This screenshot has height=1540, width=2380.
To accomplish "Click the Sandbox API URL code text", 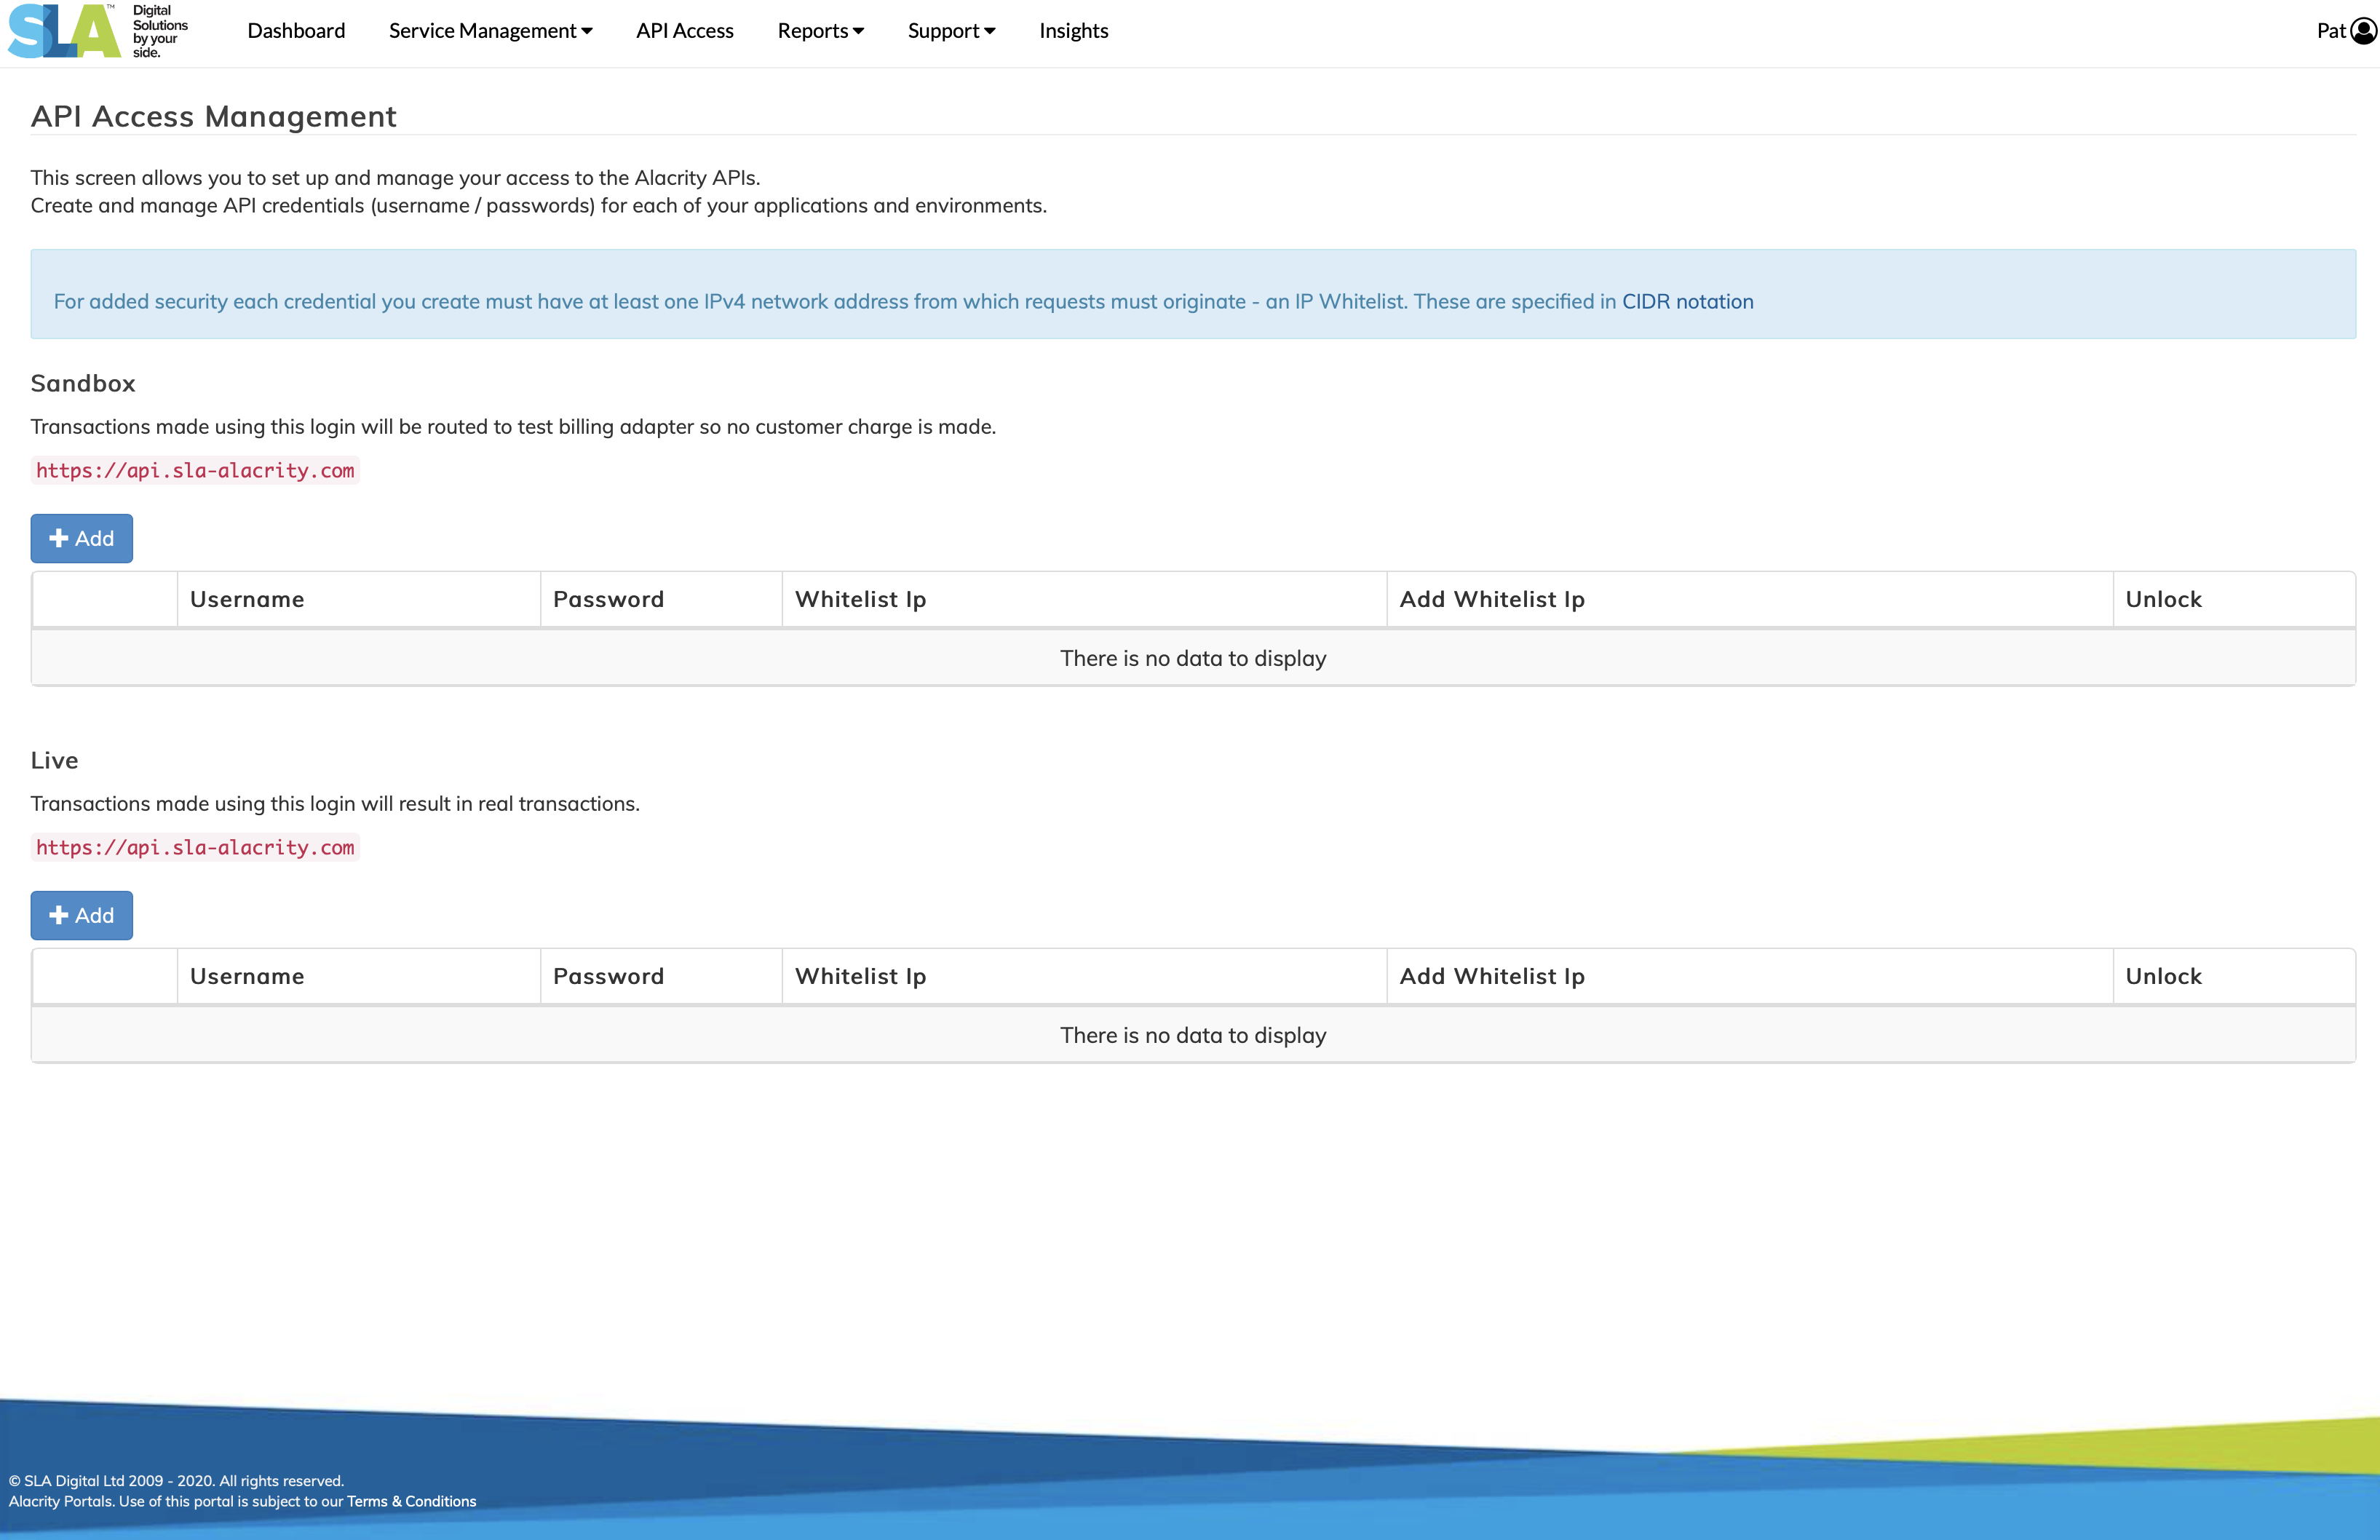I will (x=195, y=470).
